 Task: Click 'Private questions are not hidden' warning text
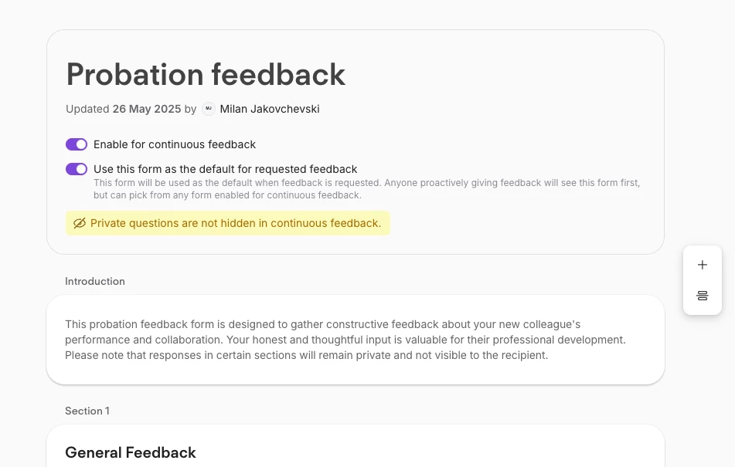click(236, 223)
